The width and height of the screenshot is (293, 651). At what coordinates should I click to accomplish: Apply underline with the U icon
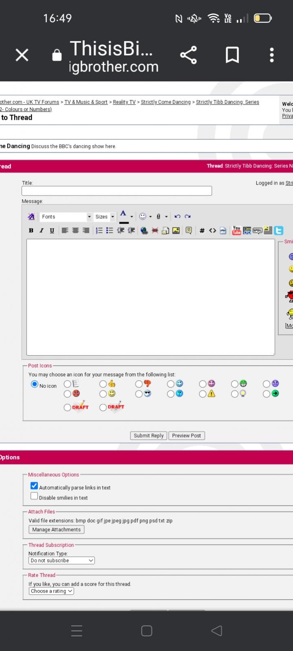(x=52, y=231)
